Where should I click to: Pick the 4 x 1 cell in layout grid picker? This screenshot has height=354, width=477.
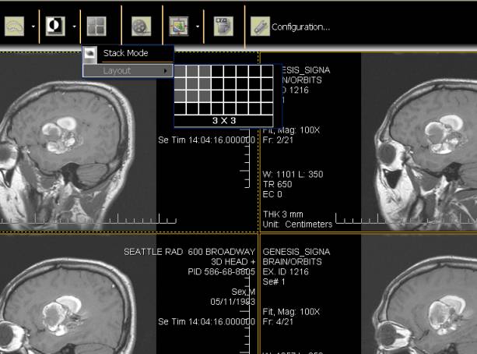pos(180,108)
